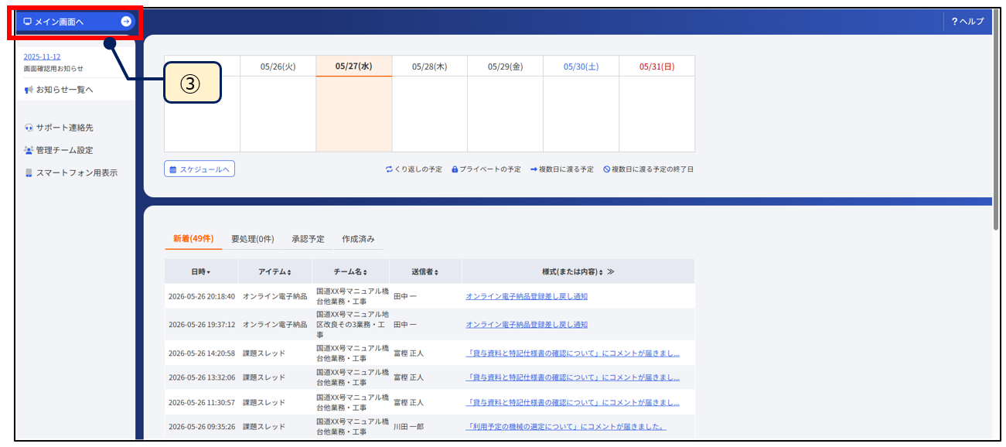Click the calendar icon in スケジュールへ
The image size is (1006, 447).
[x=173, y=169]
